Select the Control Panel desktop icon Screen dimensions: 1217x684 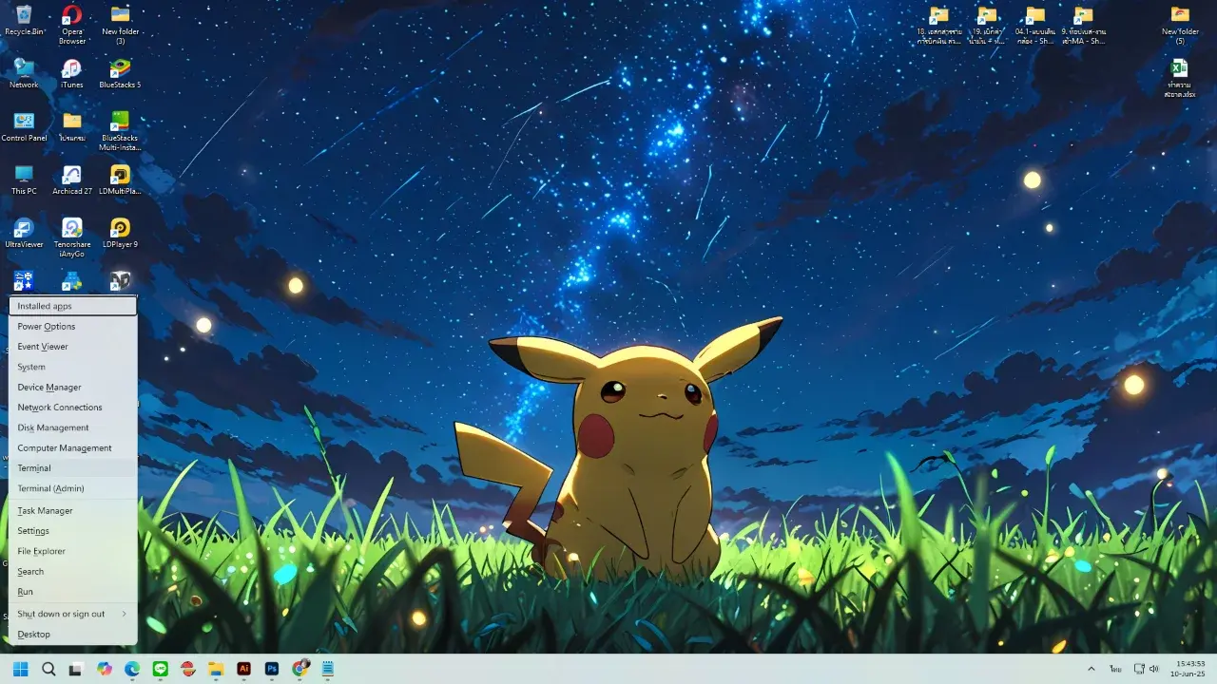point(24,127)
